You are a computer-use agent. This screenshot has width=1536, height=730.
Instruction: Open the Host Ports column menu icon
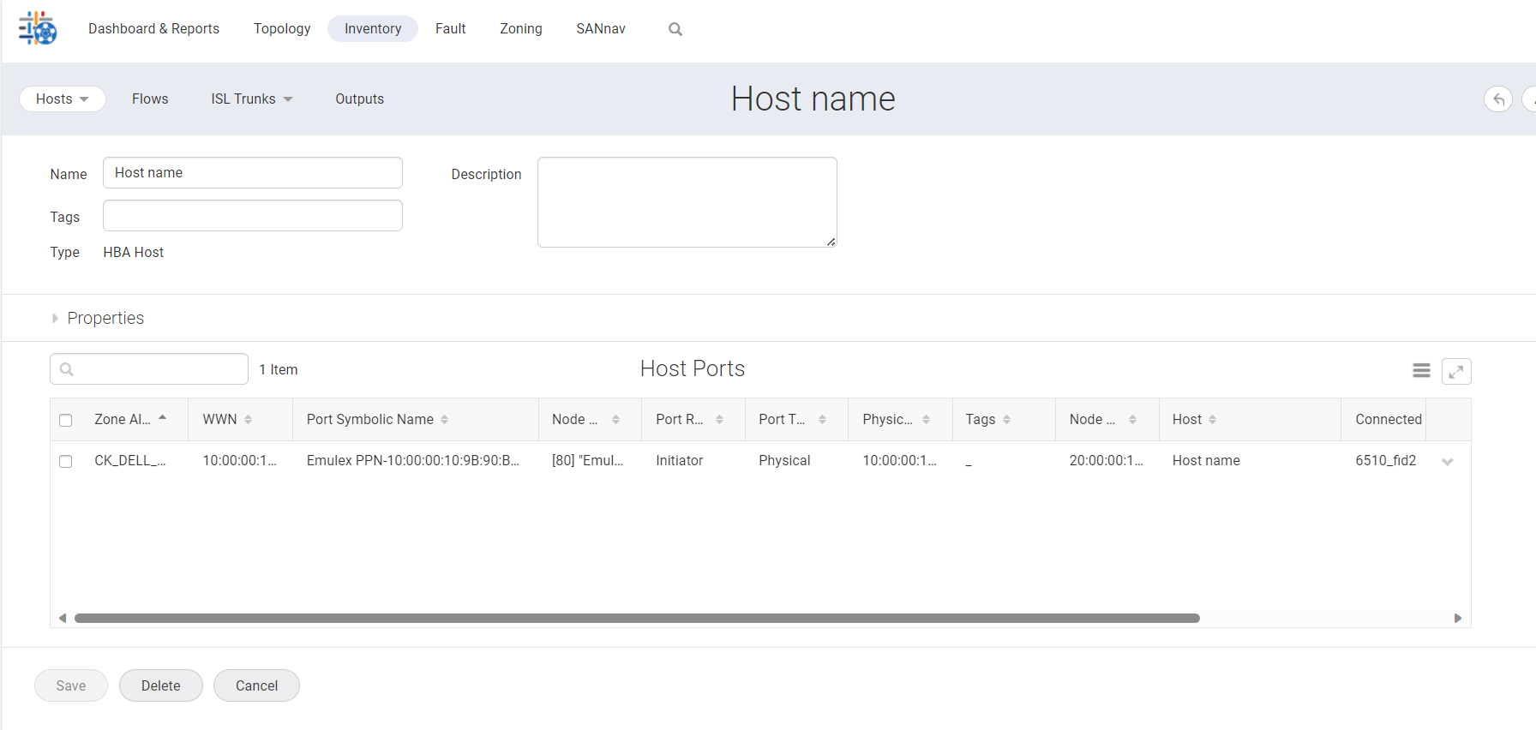click(x=1421, y=370)
